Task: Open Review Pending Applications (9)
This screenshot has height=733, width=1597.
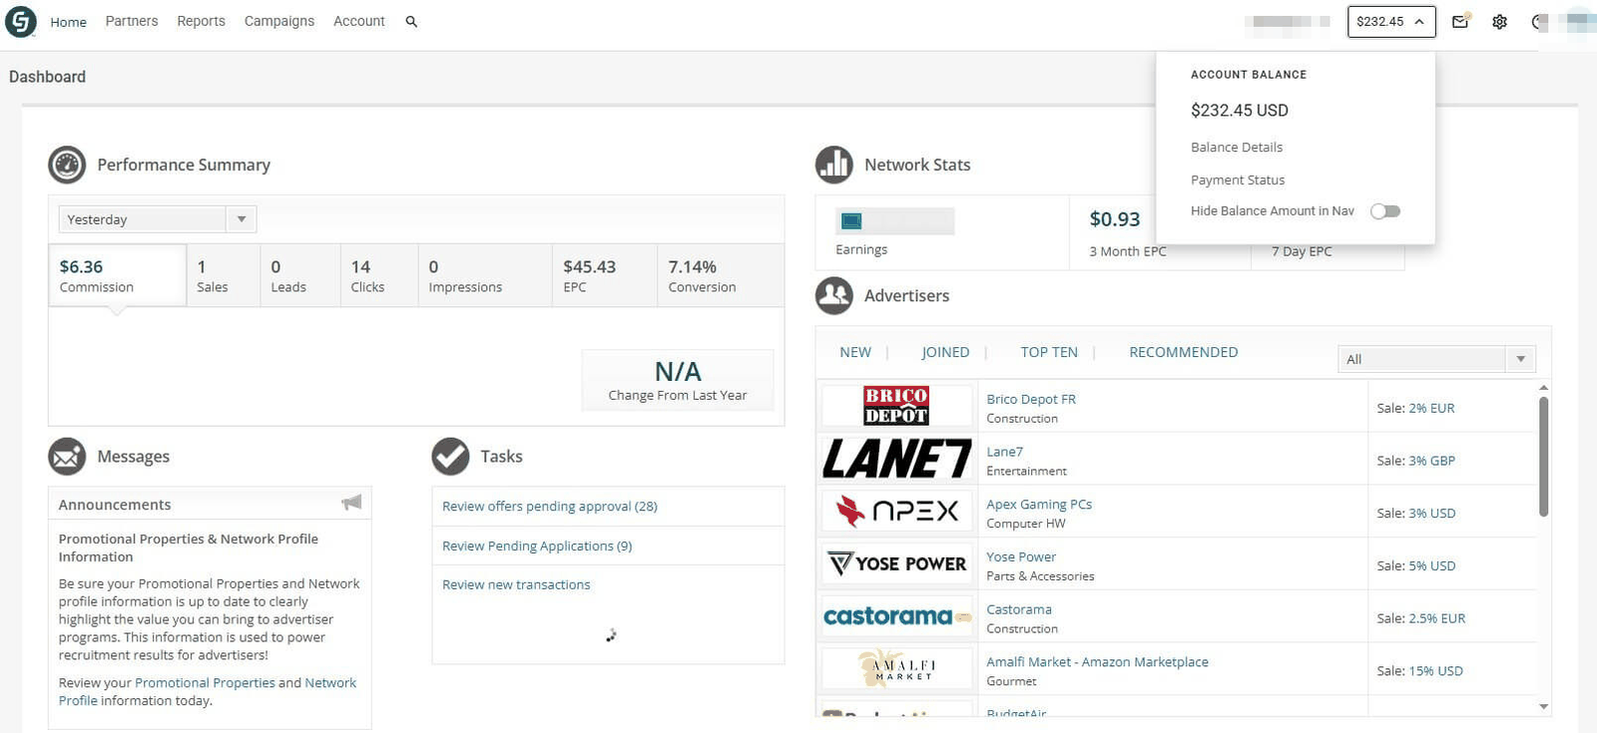Action: pos(537,546)
